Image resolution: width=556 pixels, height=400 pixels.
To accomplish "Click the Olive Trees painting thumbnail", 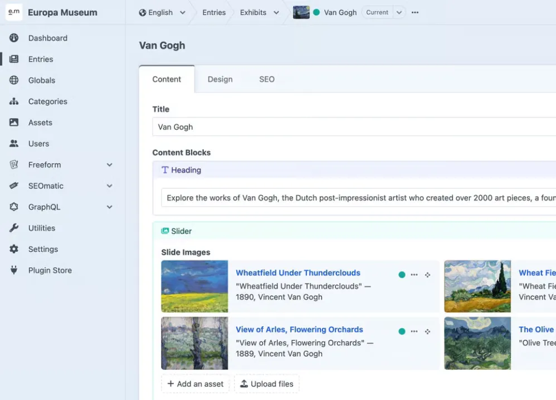I will click(477, 343).
